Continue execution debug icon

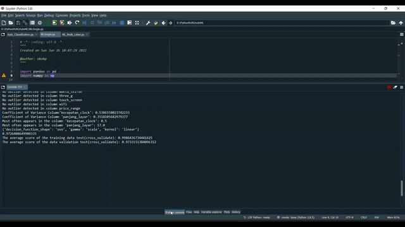pyautogui.click(x=115, y=23)
